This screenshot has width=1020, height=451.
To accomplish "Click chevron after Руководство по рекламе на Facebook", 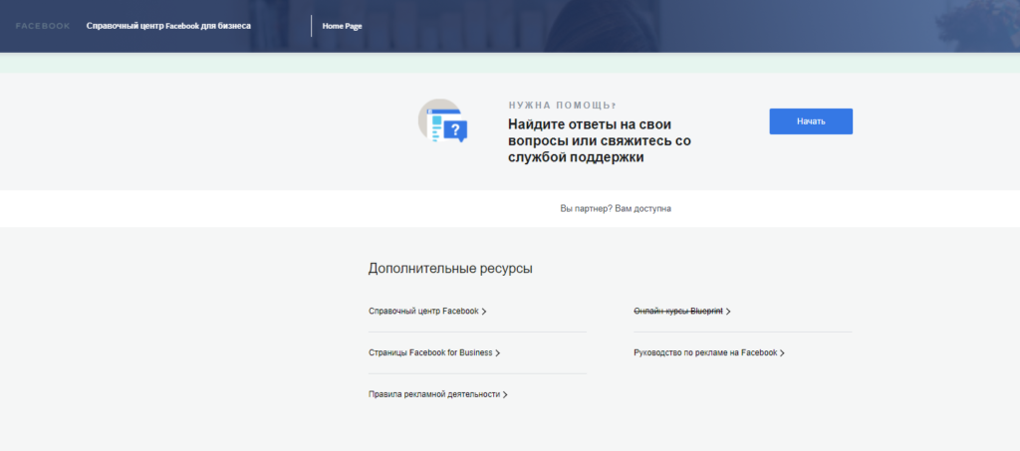I will (x=782, y=353).
